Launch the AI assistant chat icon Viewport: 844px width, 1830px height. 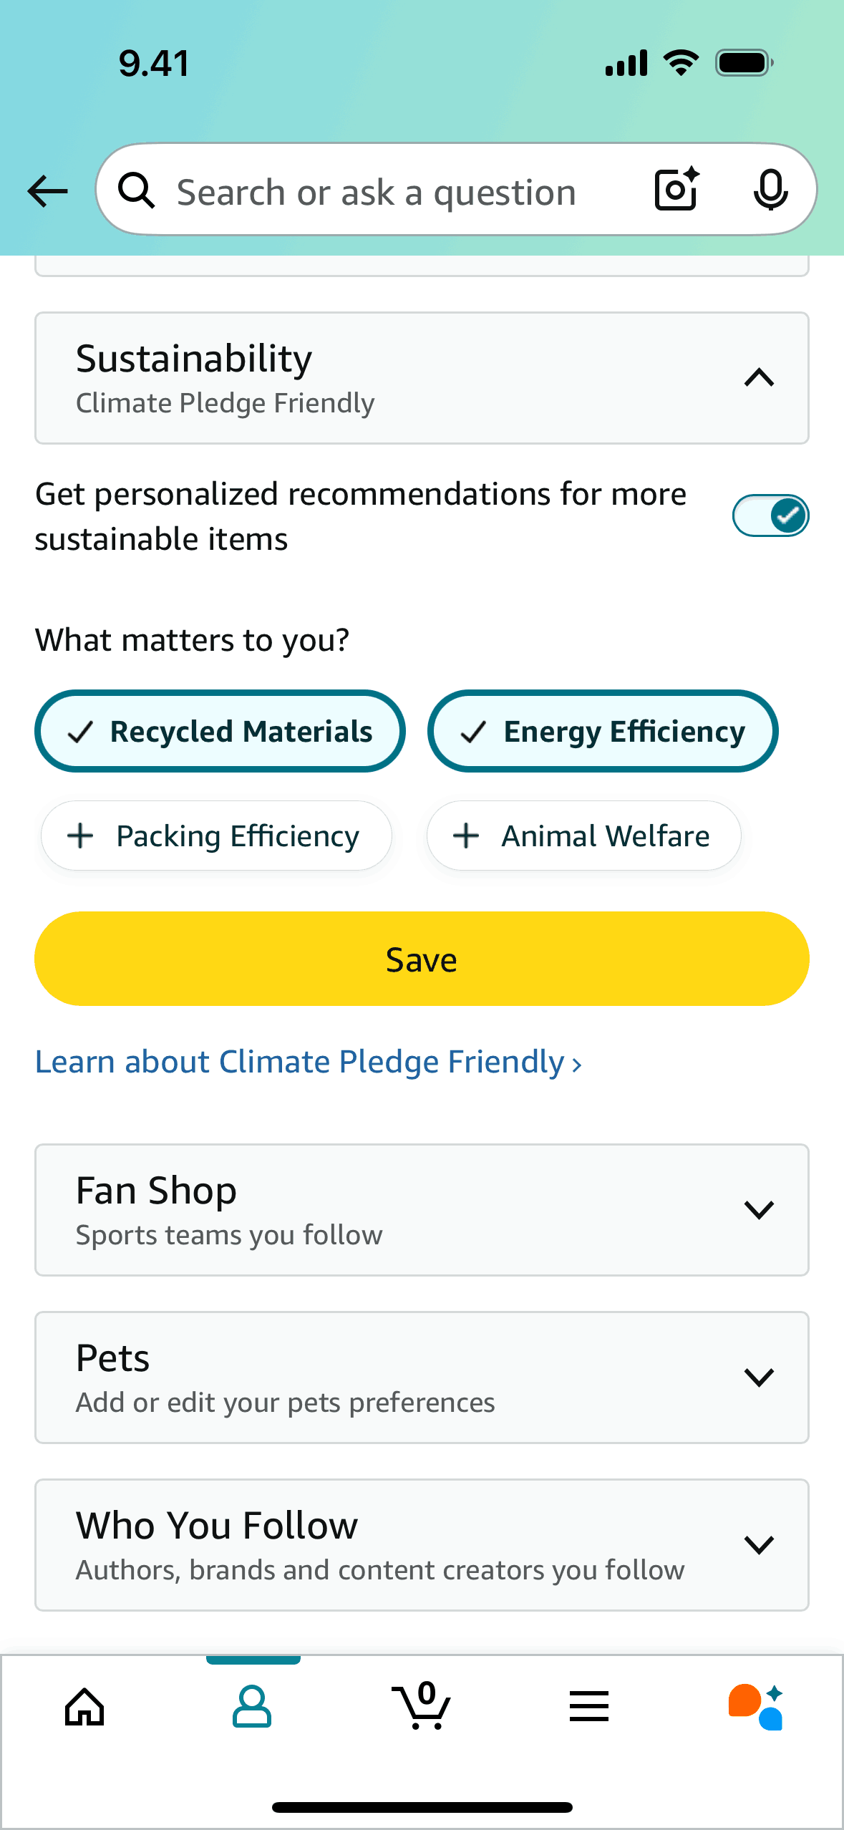point(756,1707)
